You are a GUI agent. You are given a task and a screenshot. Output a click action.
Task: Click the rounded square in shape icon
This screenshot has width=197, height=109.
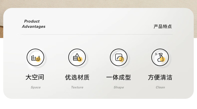[x=119, y=57]
